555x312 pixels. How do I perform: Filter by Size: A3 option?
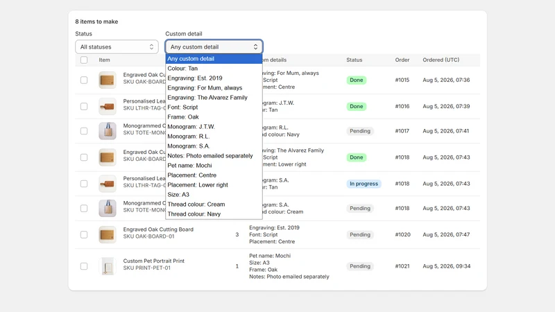(214, 195)
